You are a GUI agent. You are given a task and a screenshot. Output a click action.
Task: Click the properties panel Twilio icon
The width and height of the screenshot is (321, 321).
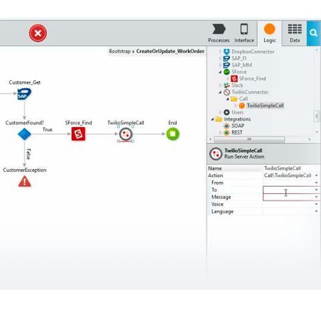216,154
